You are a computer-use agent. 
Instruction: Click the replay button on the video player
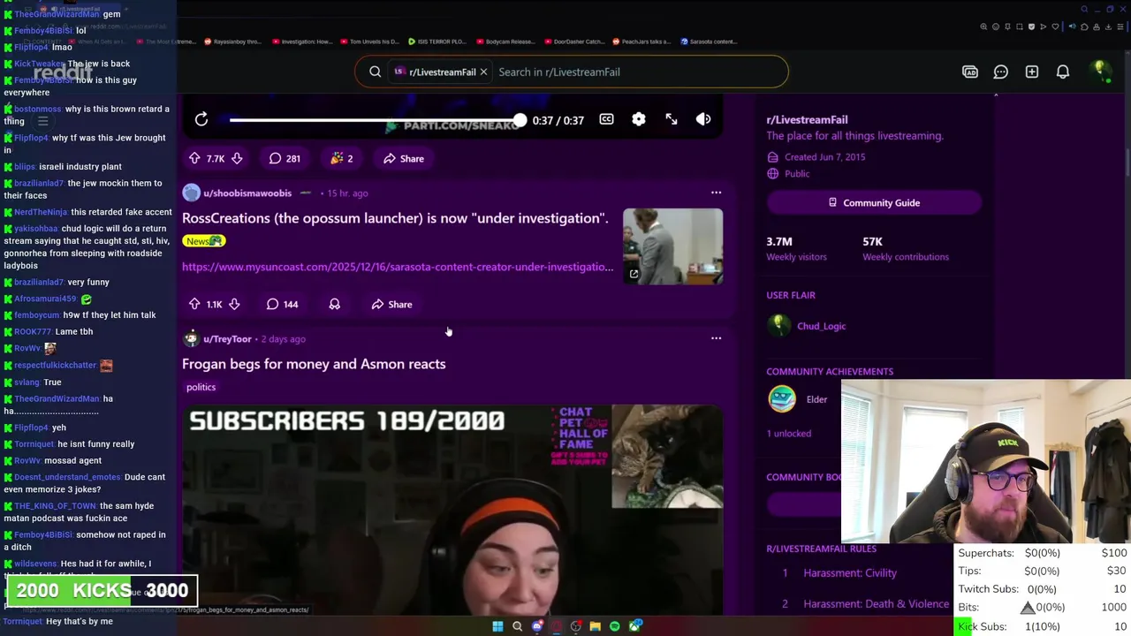click(201, 119)
